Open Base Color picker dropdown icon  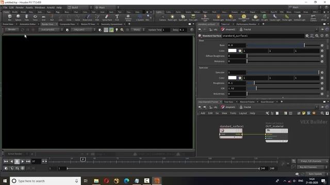(x=240, y=51)
